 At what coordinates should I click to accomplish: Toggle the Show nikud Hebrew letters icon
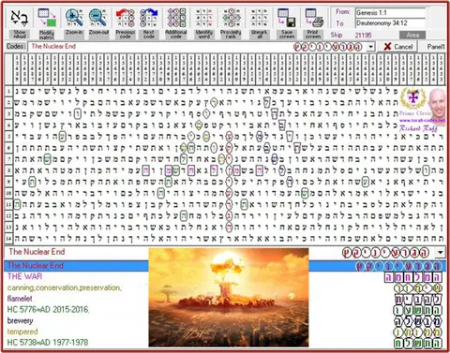(20, 18)
